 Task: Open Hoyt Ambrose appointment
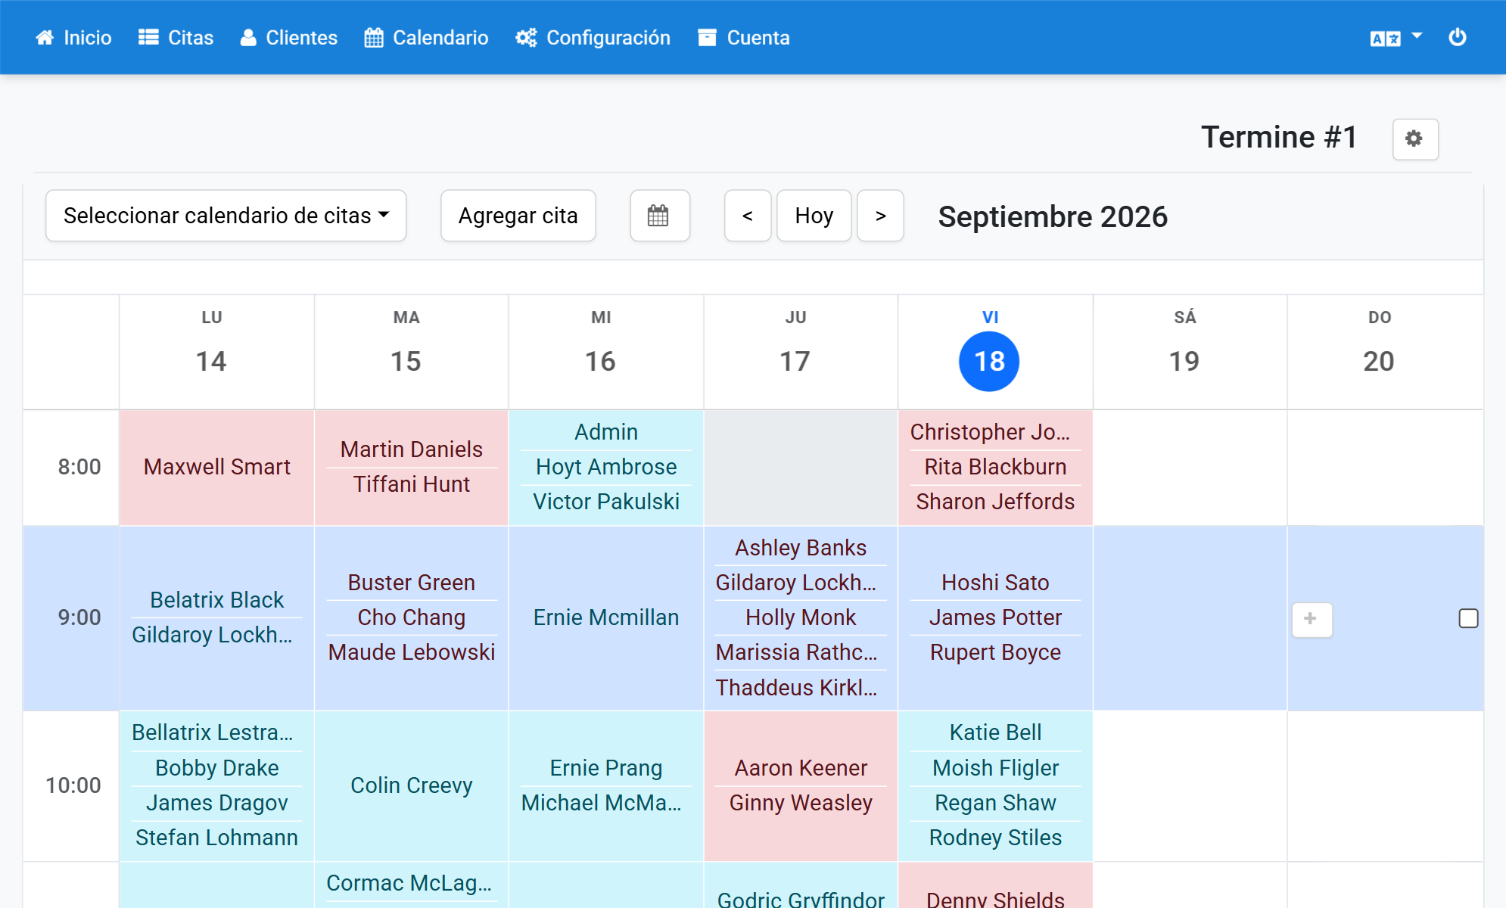pyautogui.click(x=605, y=467)
